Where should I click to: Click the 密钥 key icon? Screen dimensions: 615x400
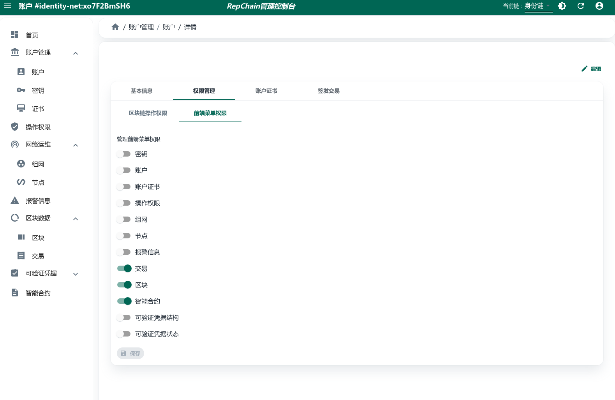(x=21, y=90)
